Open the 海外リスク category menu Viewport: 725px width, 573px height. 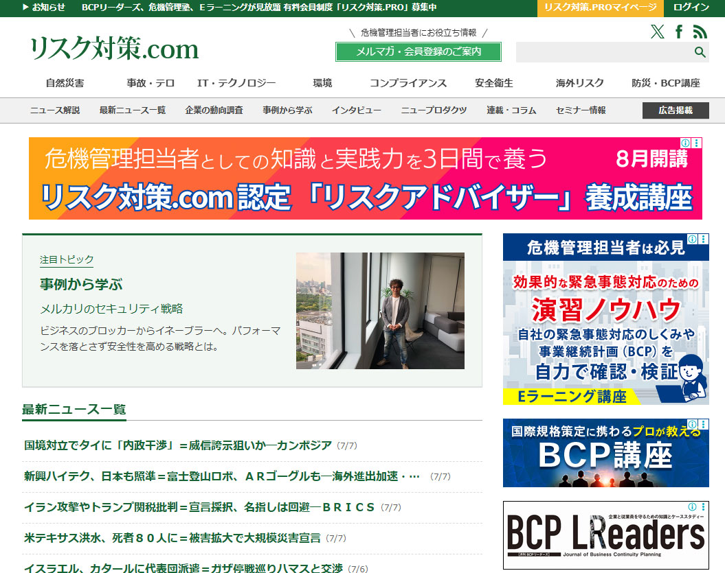tap(579, 82)
